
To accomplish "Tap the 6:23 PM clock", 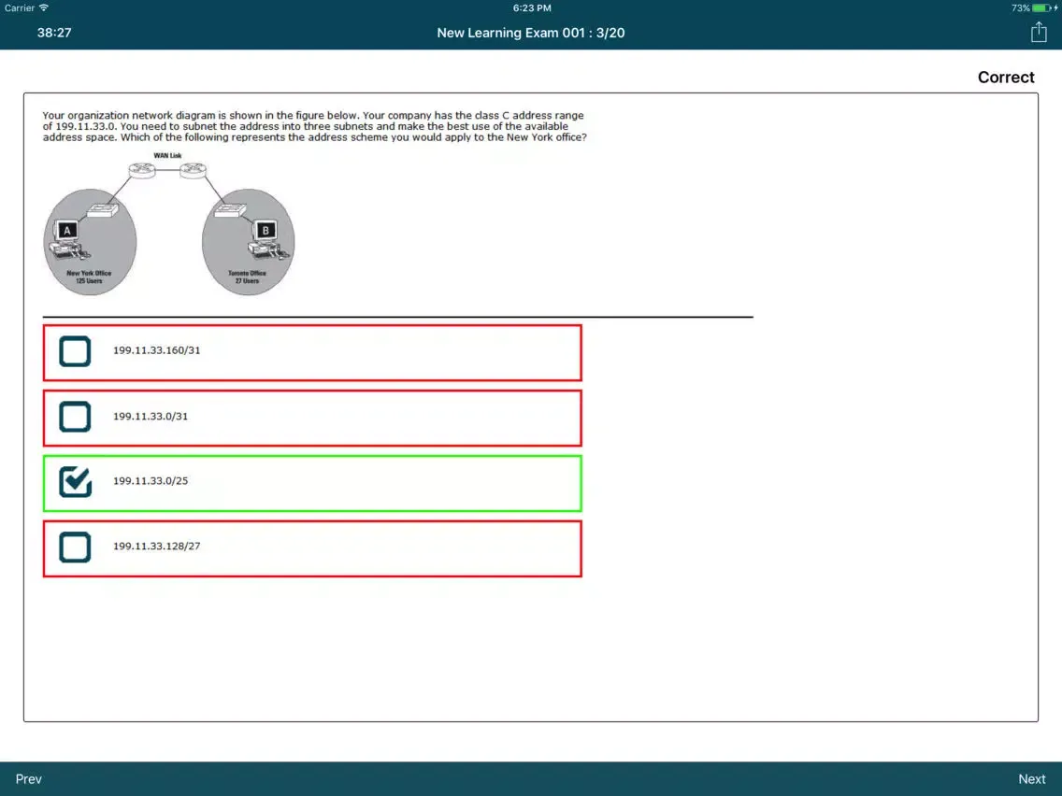I will coord(532,8).
